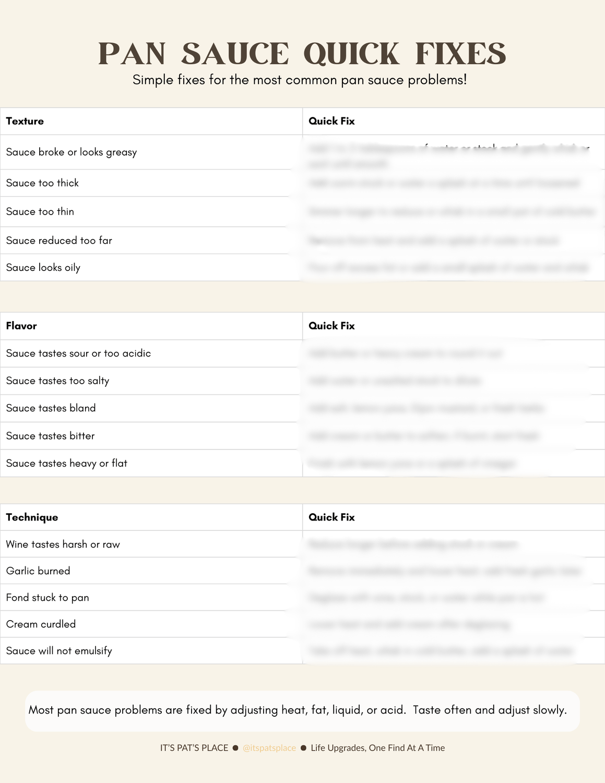Click the 'Fond stuck to pan' entry

[48, 598]
